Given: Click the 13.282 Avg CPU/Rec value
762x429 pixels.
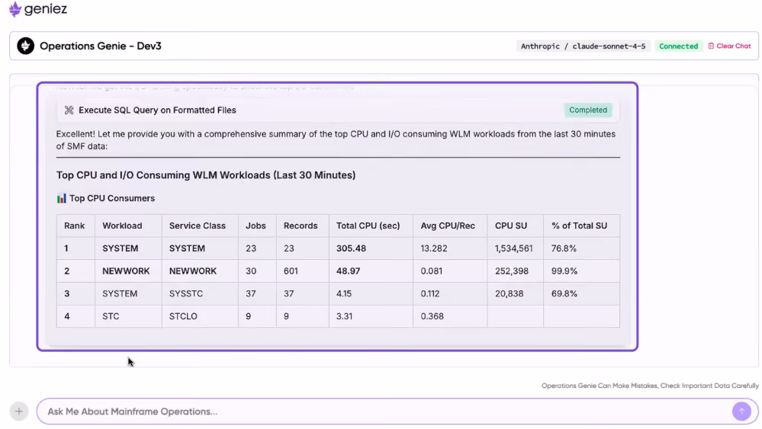Looking at the screenshot, I should 433,248.
